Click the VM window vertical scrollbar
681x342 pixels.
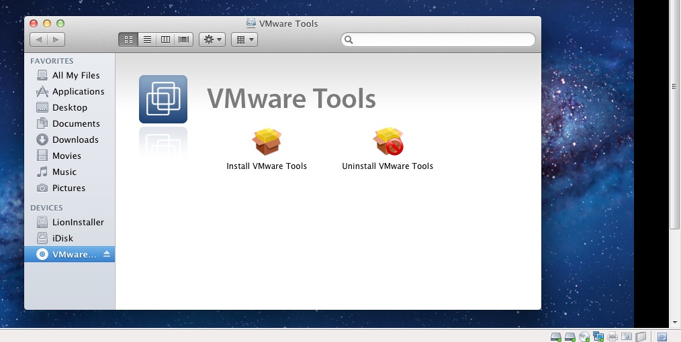coord(674,115)
